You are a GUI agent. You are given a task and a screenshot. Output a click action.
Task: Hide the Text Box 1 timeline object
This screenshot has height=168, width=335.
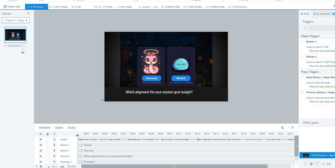click(x=41, y=156)
